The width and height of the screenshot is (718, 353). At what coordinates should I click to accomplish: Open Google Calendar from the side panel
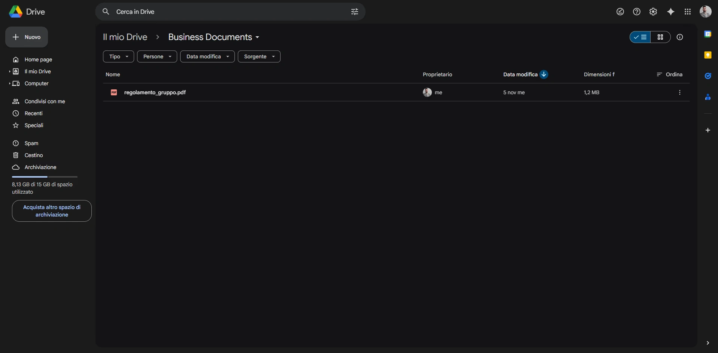click(x=708, y=34)
